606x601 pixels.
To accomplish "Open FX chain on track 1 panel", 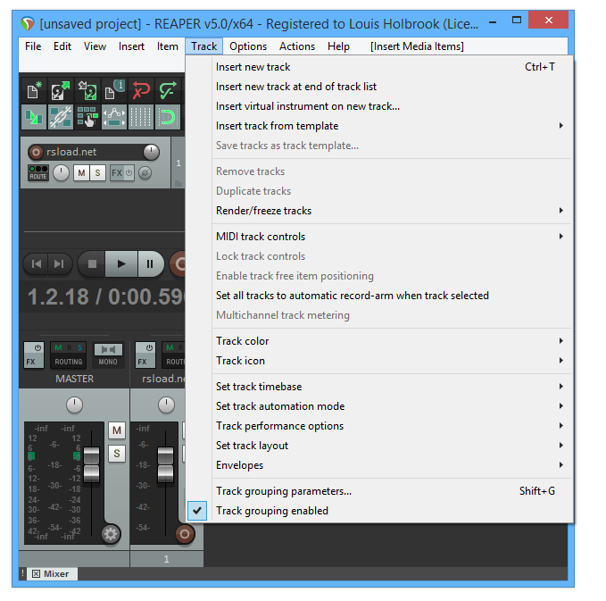I will [x=117, y=173].
